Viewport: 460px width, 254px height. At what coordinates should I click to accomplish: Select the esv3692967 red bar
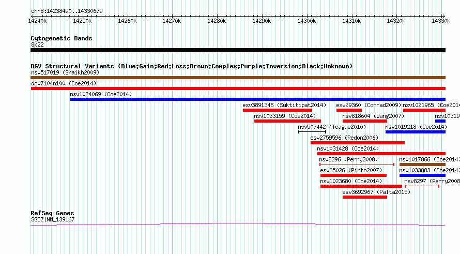coord(365,197)
